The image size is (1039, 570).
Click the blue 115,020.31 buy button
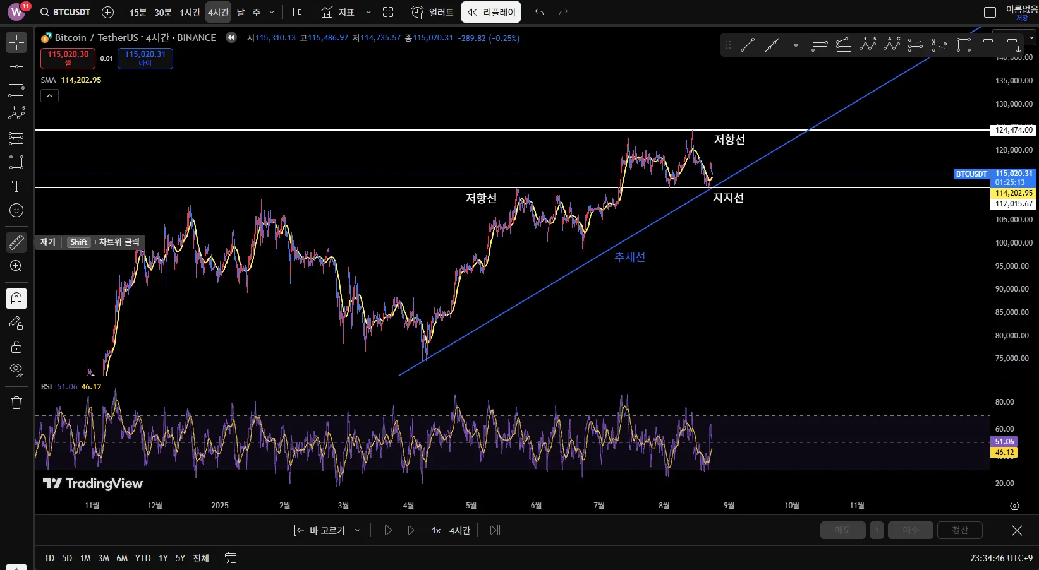tap(145, 58)
